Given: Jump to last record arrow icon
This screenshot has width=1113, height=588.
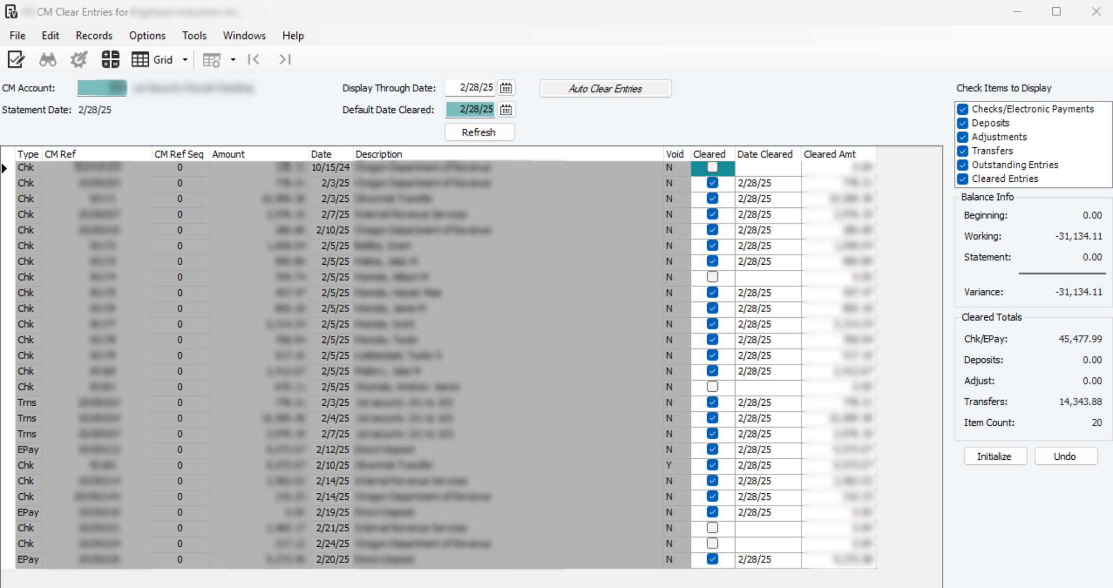Looking at the screenshot, I should pos(285,60).
